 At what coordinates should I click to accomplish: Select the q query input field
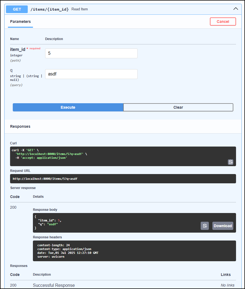coord(91,74)
